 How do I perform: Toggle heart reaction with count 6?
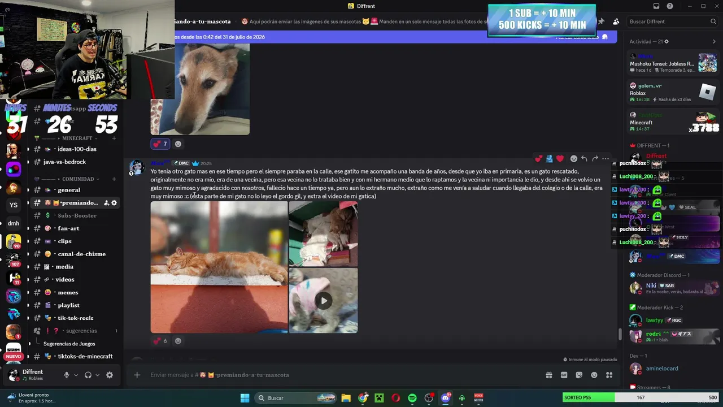click(160, 341)
